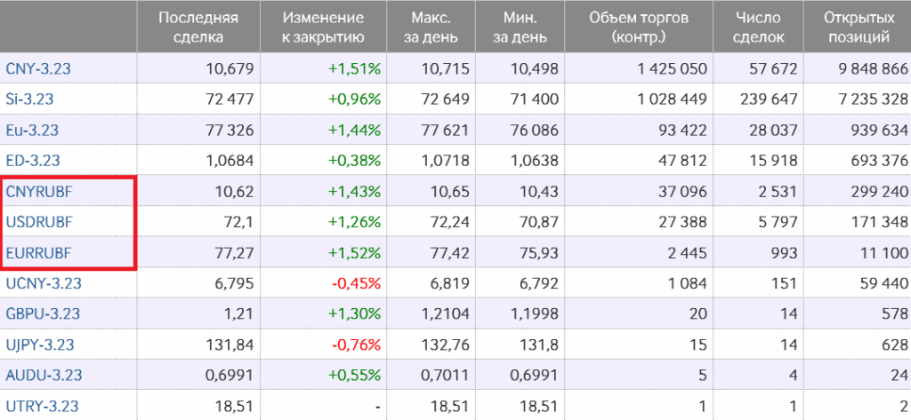Open the Si-3.23 futures link
Image resolution: width=911 pixels, height=420 pixels.
[28, 99]
